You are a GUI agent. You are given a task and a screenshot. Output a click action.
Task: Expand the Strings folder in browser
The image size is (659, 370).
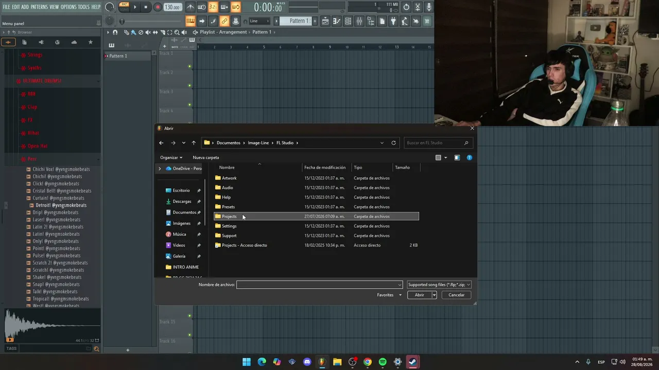[x=35, y=55]
